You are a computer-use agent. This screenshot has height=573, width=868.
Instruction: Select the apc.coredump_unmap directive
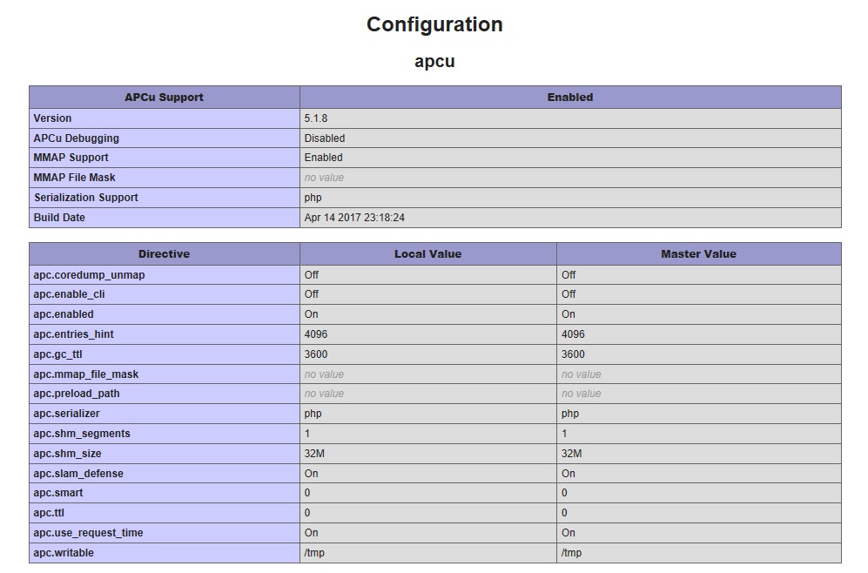[x=89, y=275]
